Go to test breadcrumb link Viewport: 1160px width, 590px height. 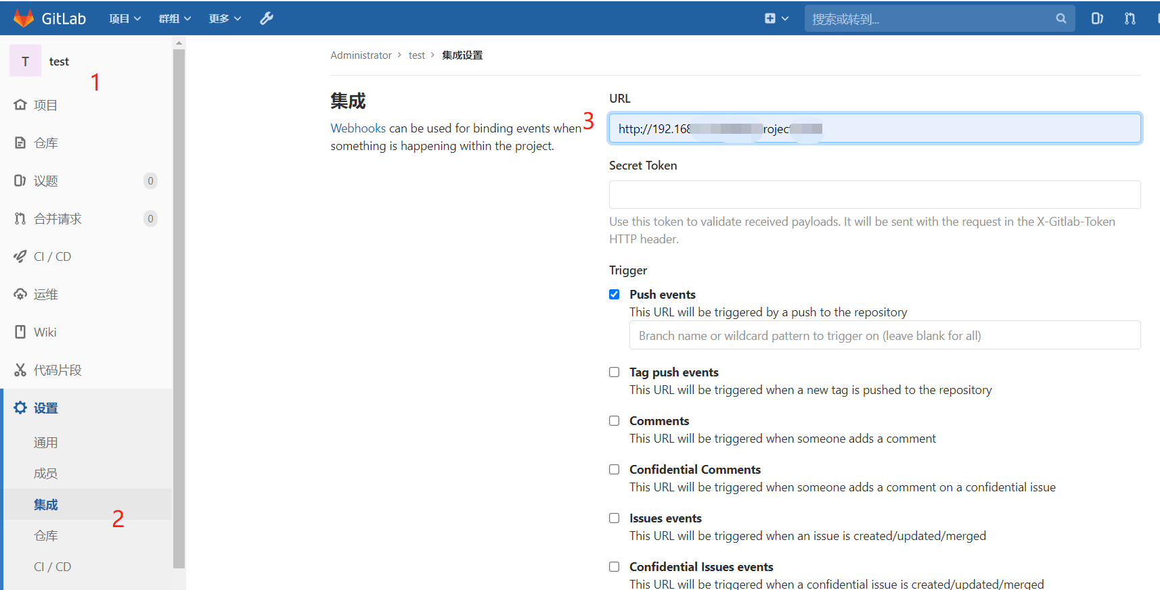pyautogui.click(x=417, y=55)
